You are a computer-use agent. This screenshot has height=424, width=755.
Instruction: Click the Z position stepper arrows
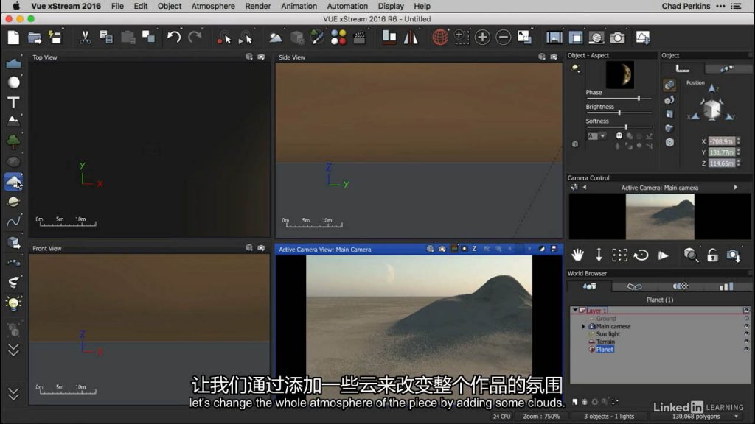739,163
